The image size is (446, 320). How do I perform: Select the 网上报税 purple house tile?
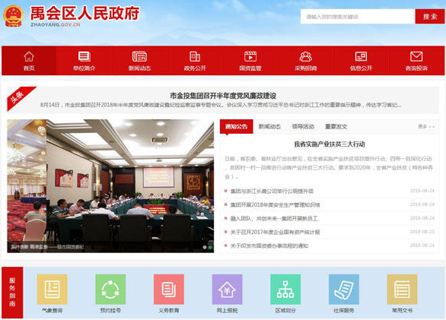tap(227, 290)
